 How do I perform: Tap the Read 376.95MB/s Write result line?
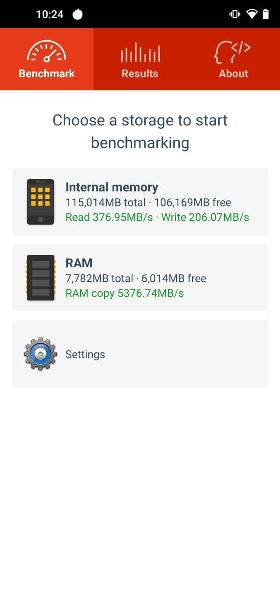tap(157, 217)
